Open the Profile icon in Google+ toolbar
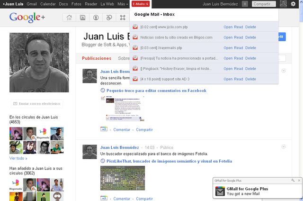The height and width of the screenshot is (201, 303). click(96, 18)
